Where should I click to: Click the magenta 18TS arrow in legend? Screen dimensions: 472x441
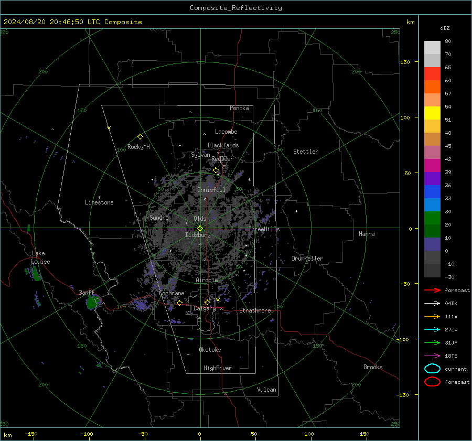432,356
